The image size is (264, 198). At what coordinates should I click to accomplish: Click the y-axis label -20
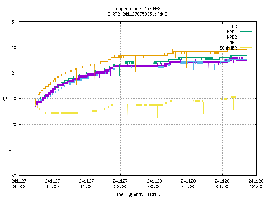13,125
